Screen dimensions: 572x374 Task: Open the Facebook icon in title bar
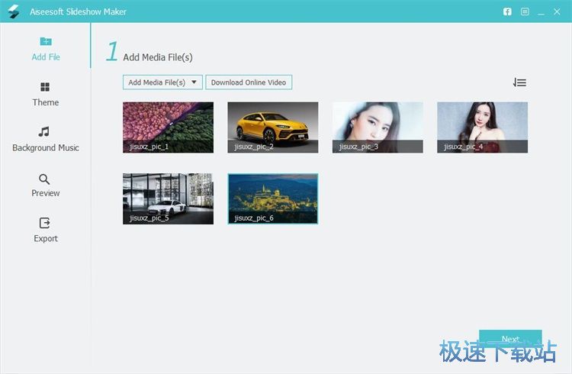point(507,11)
